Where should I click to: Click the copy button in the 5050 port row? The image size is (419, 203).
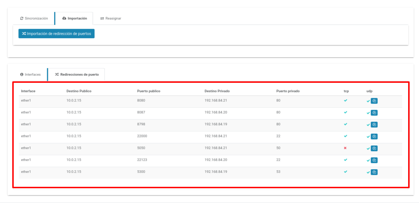[x=374, y=148]
